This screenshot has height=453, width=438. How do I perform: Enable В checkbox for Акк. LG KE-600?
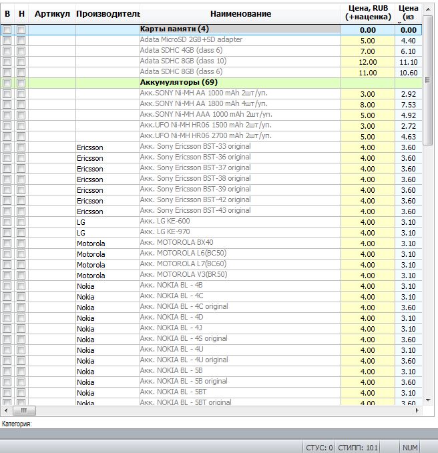click(7, 222)
